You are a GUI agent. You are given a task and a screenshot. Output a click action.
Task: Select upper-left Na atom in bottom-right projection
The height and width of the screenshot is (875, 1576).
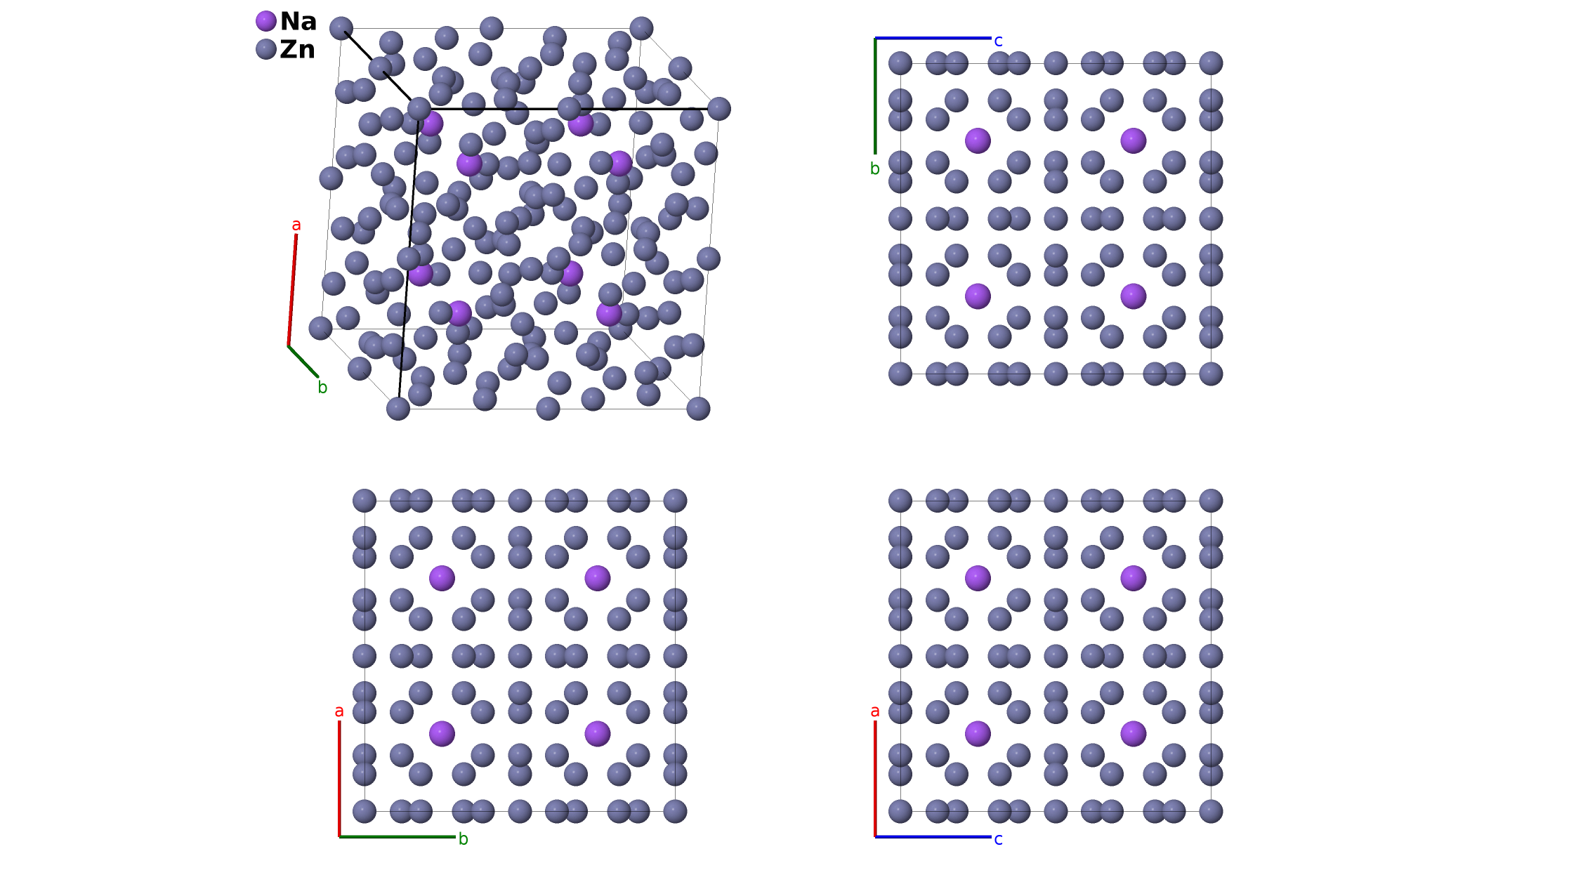coord(978,578)
